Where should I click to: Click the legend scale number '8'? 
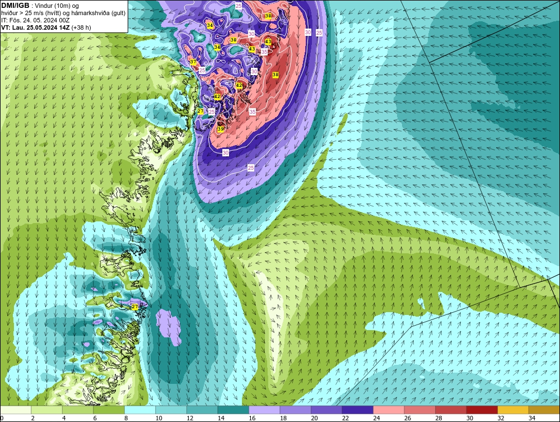coord(126,418)
